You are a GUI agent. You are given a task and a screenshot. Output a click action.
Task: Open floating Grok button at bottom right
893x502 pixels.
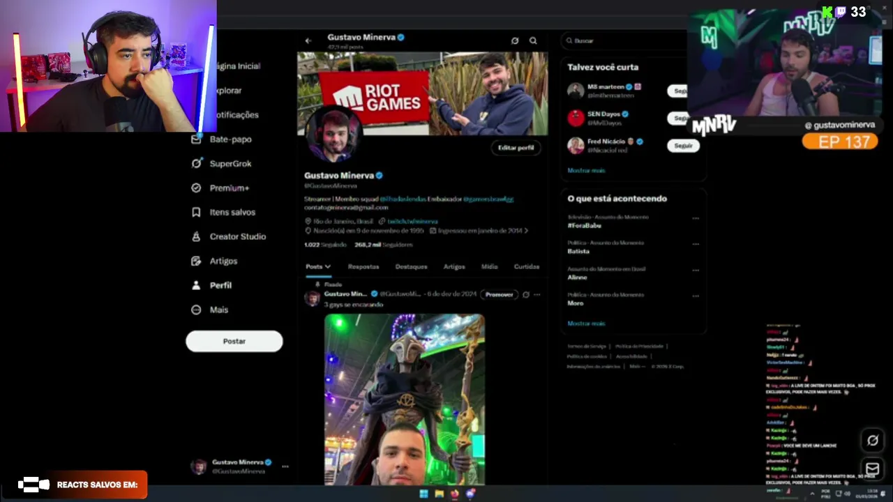click(x=872, y=440)
